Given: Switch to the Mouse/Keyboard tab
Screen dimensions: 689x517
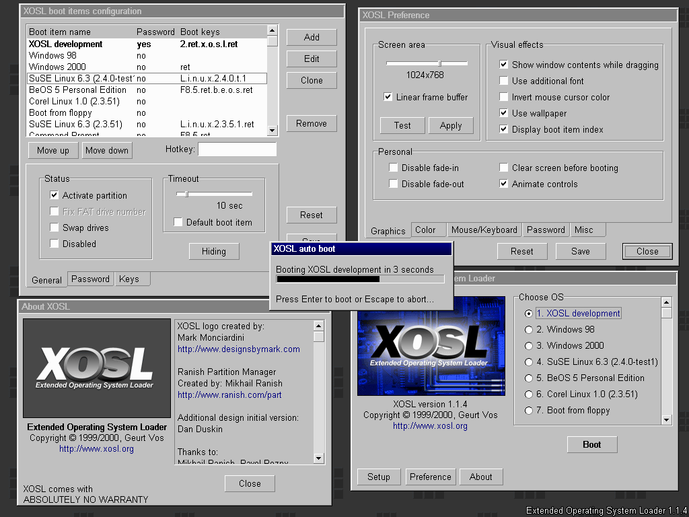Looking at the screenshot, I should pos(484,230).
